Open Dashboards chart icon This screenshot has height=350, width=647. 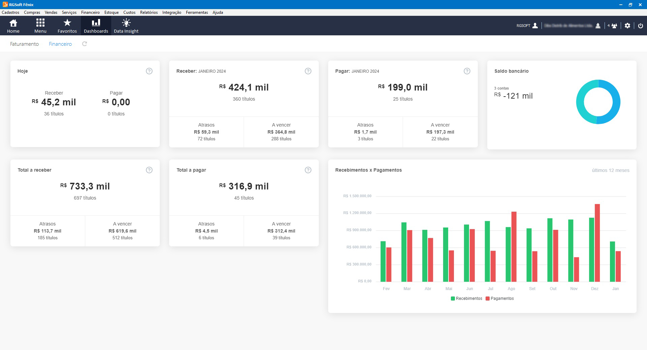point(96,26)
